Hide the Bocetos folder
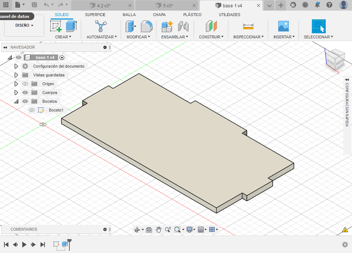Screen dimensions: 352x253 pos(25,101)
